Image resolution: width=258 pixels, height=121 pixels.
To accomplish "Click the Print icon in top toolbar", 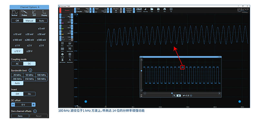I will 164,10.
